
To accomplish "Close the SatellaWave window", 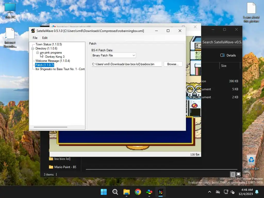I will (x=180, y=31).
